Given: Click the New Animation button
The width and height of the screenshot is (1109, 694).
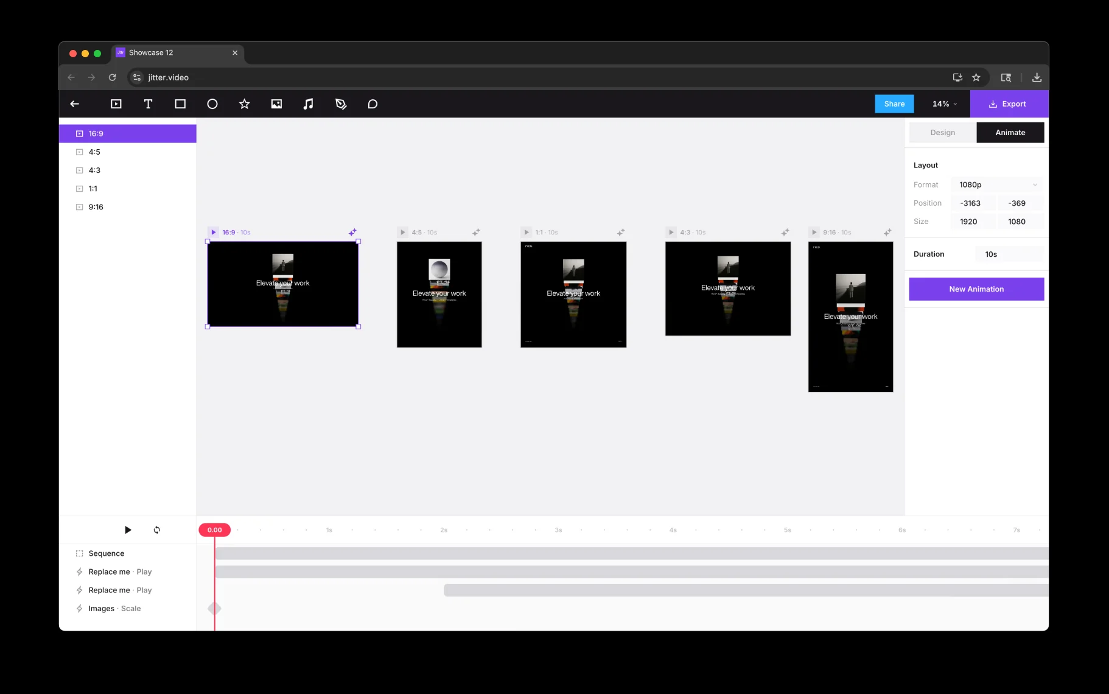Looking at the screenshot, I should click(976, 289).
